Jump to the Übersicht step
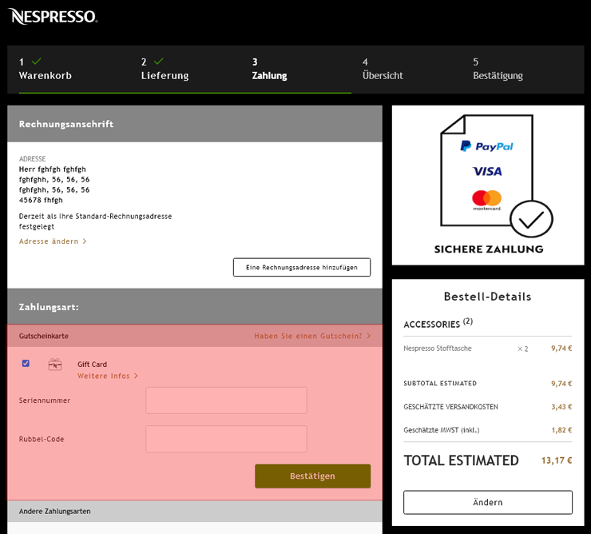The image size is (591, 534). pyautogui.click(x=383, y=69)
